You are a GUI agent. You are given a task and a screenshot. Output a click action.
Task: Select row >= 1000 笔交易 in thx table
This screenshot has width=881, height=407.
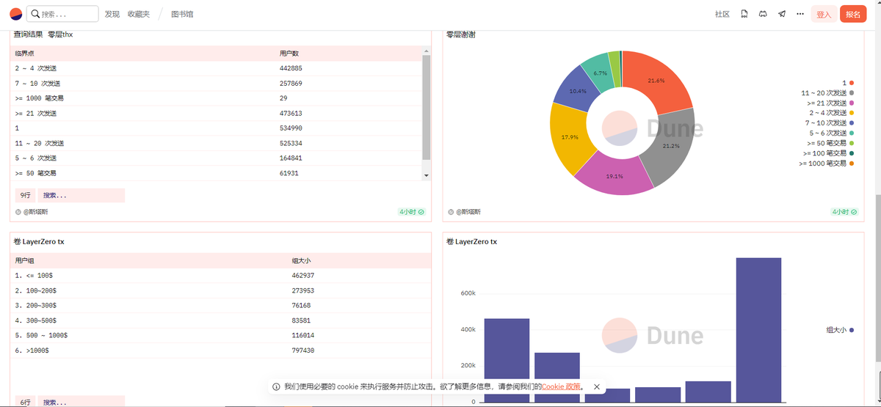(x=217, y=98)
